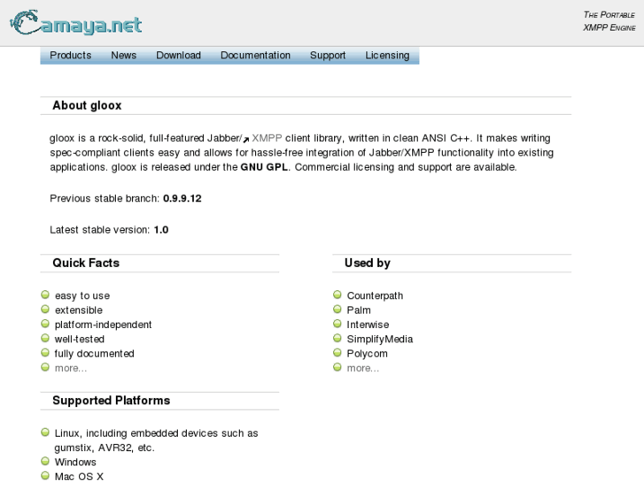Click the external link arrow before XMPP

pos(246,140)
